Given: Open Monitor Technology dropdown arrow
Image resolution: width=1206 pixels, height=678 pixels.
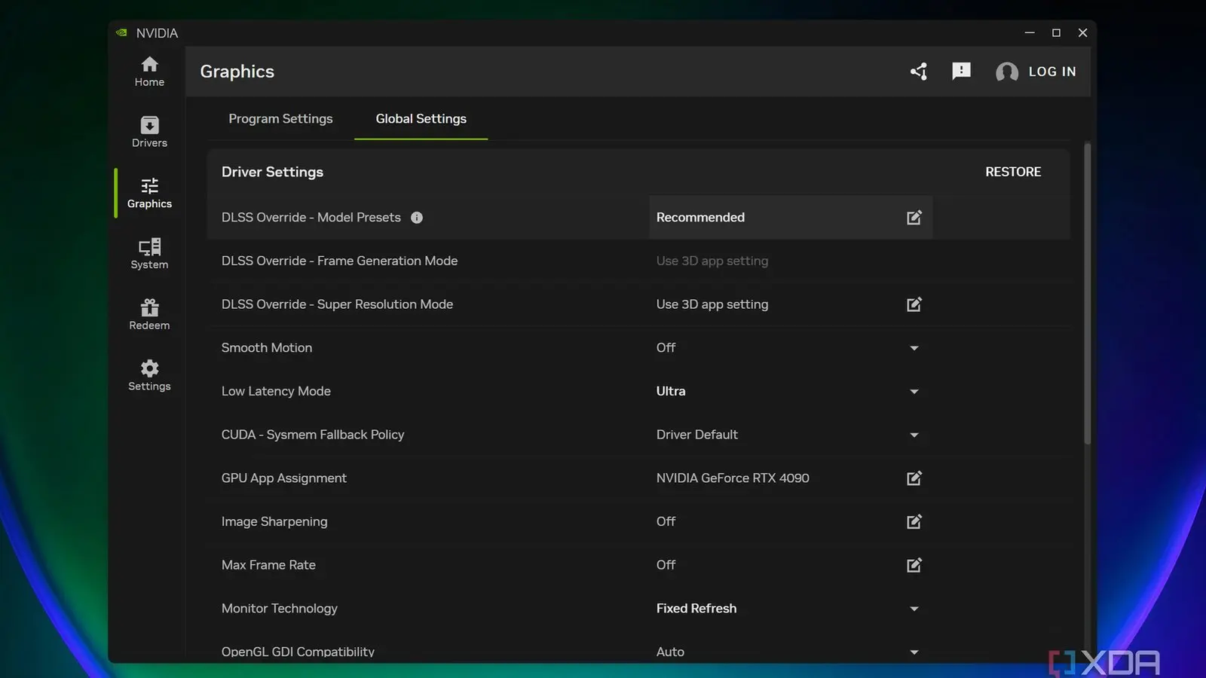Looking at the screenshot, I should tap(914, 609).
